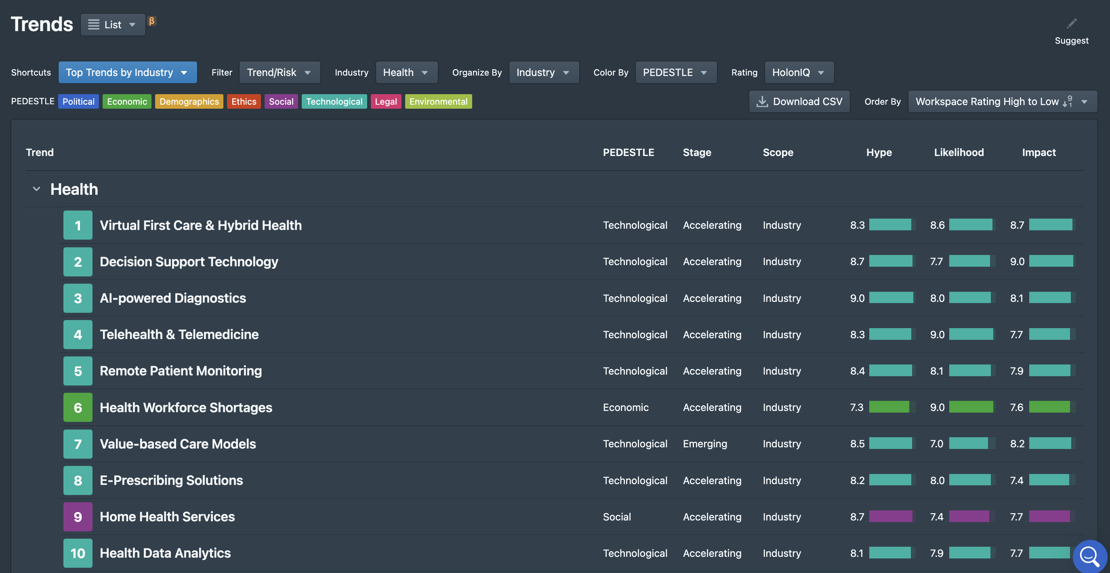The width and height of the screenshot is (1110, 573).
Task: Toggle the Ethics PEDESTLE tag
Action: (244, 101)
